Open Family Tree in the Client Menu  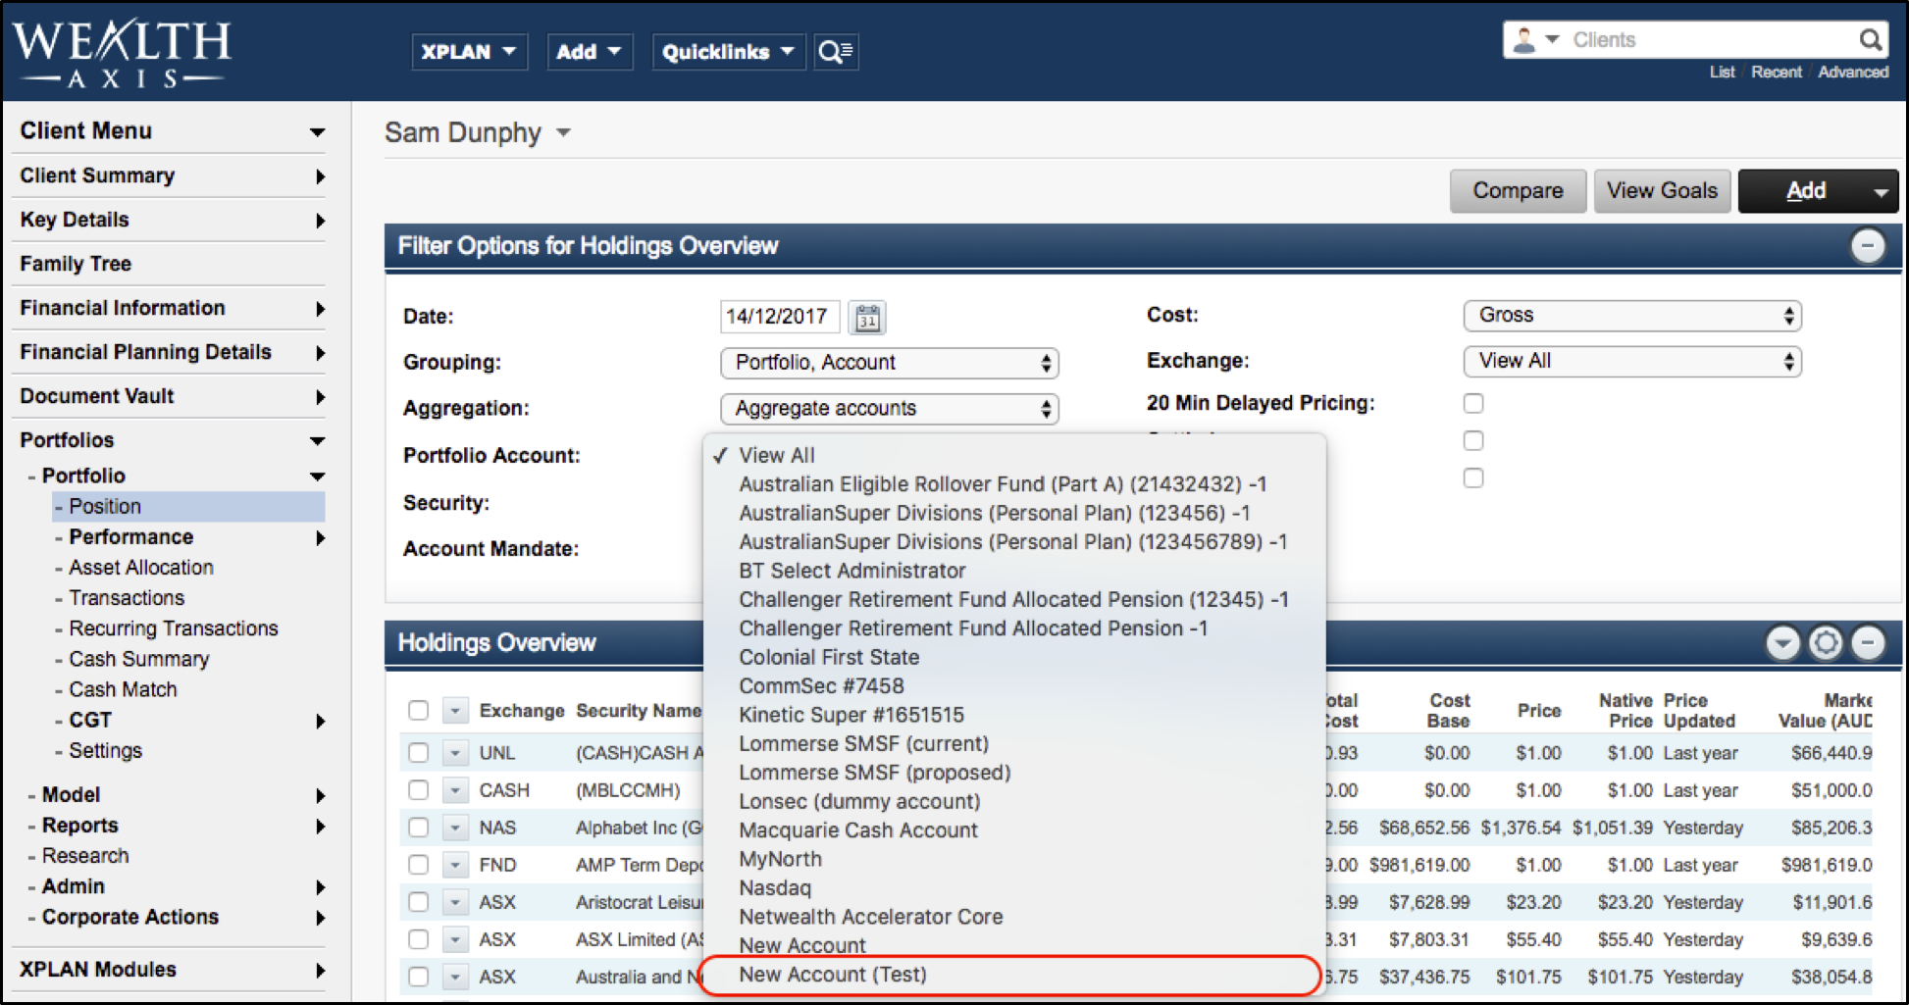click(x=76, y=264)
